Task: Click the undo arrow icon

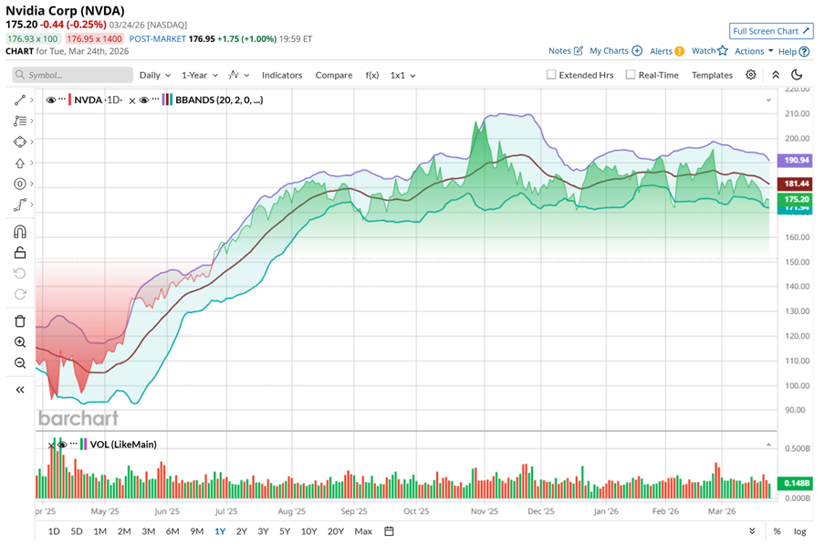Action: (x=20, y=273)
